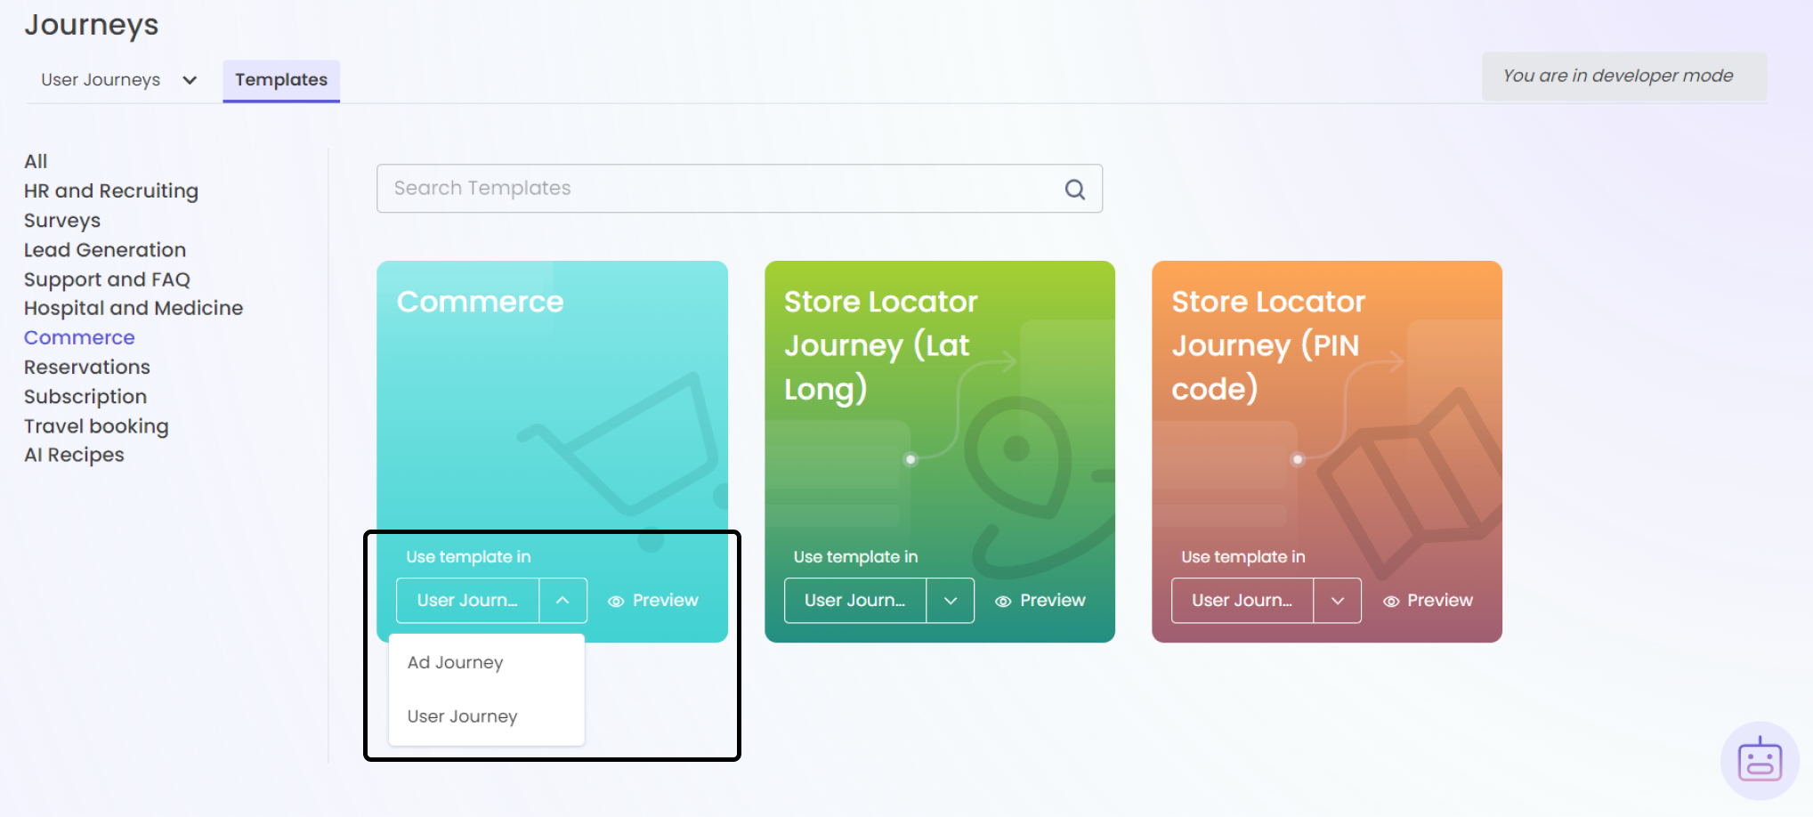The width and height of the screenshot is (1813, 817).
Task: Select the Commerce category in sidebar
Action: tap(79, 338)
